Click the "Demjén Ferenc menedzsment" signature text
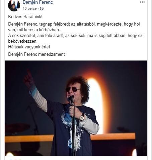Viewport: 152px width, 160px height. 36,54
